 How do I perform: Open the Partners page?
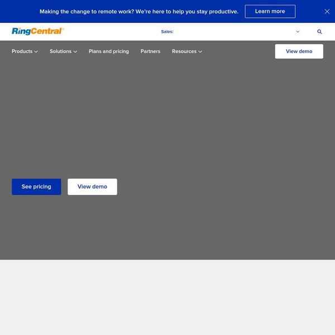click(x=150, y=51)
